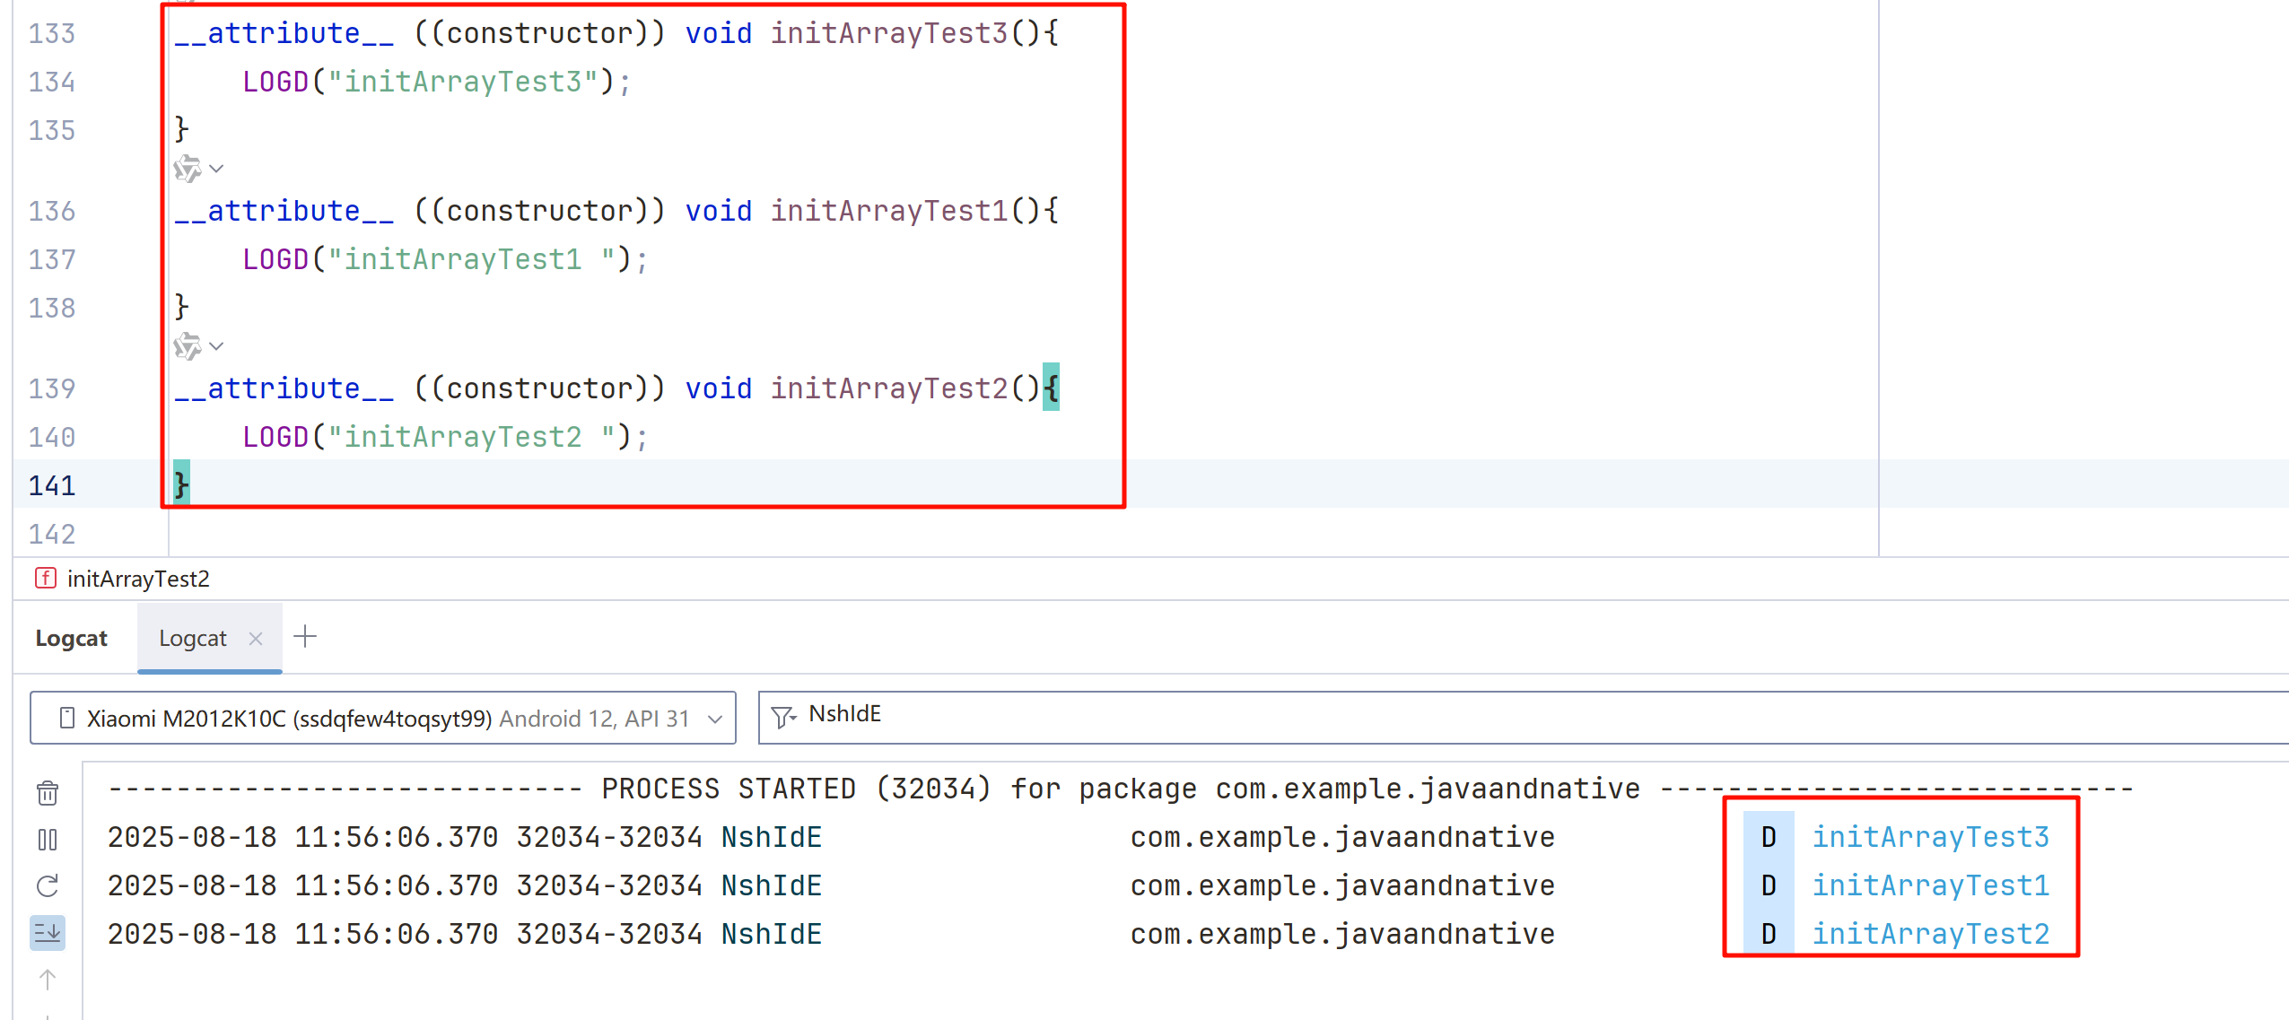Click the function icon beside initArrayTest2 breadcrumb
The height and width of the screenshot is (1020, 2289).
point(45,579)
